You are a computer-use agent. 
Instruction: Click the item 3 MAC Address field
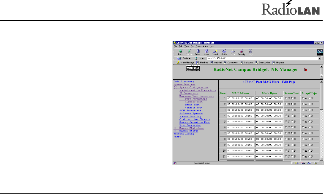coord(240,110)
